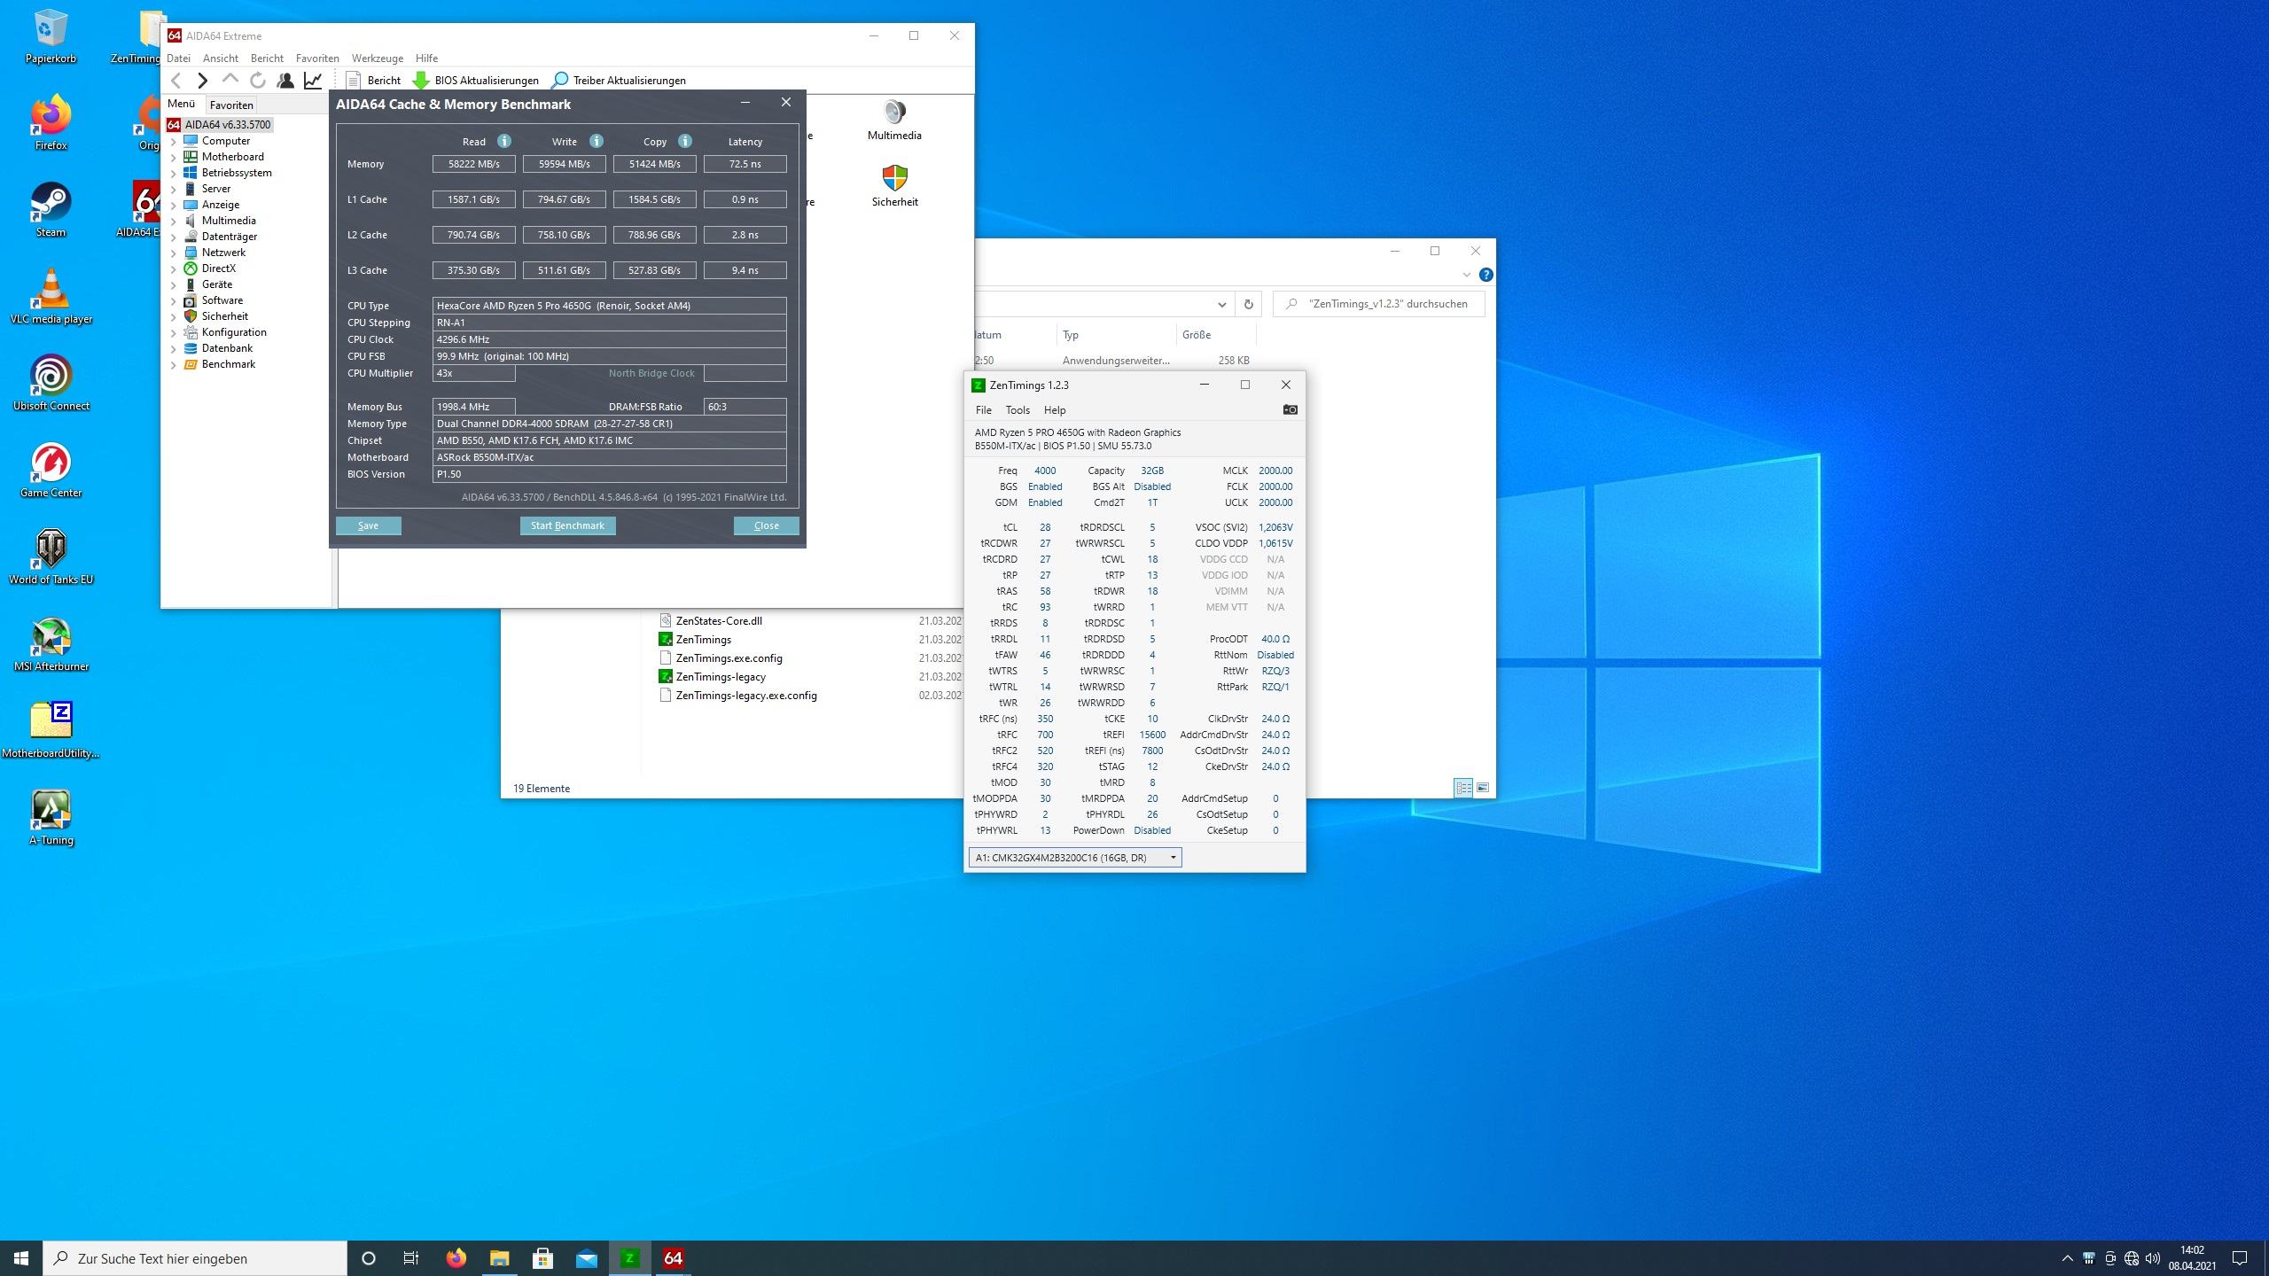Expand the Computer tree node
This screenshot has height=1276, width=2269.
(x=174, y=142)
